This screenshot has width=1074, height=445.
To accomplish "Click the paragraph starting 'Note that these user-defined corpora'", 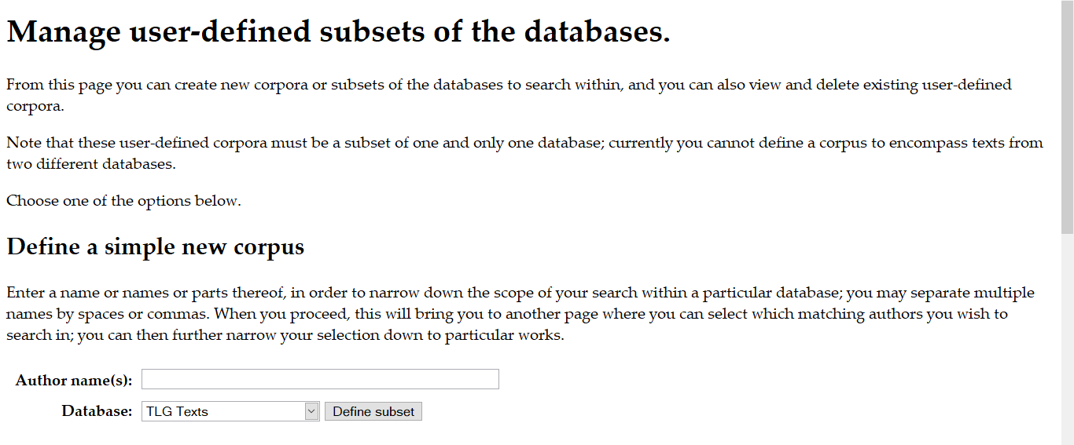I will click(x=524, y=153).
